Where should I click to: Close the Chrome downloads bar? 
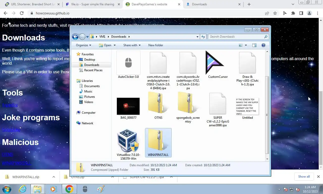(x=318, y=177)
